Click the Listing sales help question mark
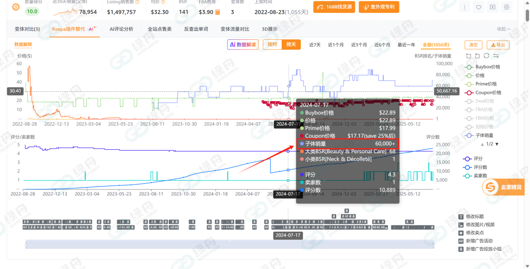Image resolution: width=530 pixels, height=269 pixels. tap(137, 2)
